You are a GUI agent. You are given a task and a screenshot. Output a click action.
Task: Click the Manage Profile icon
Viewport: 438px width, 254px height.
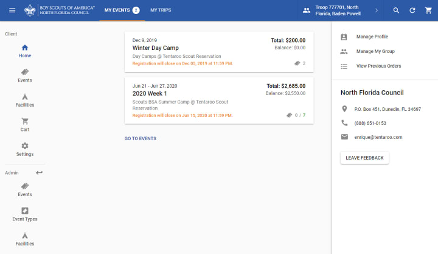pos(344,37)
